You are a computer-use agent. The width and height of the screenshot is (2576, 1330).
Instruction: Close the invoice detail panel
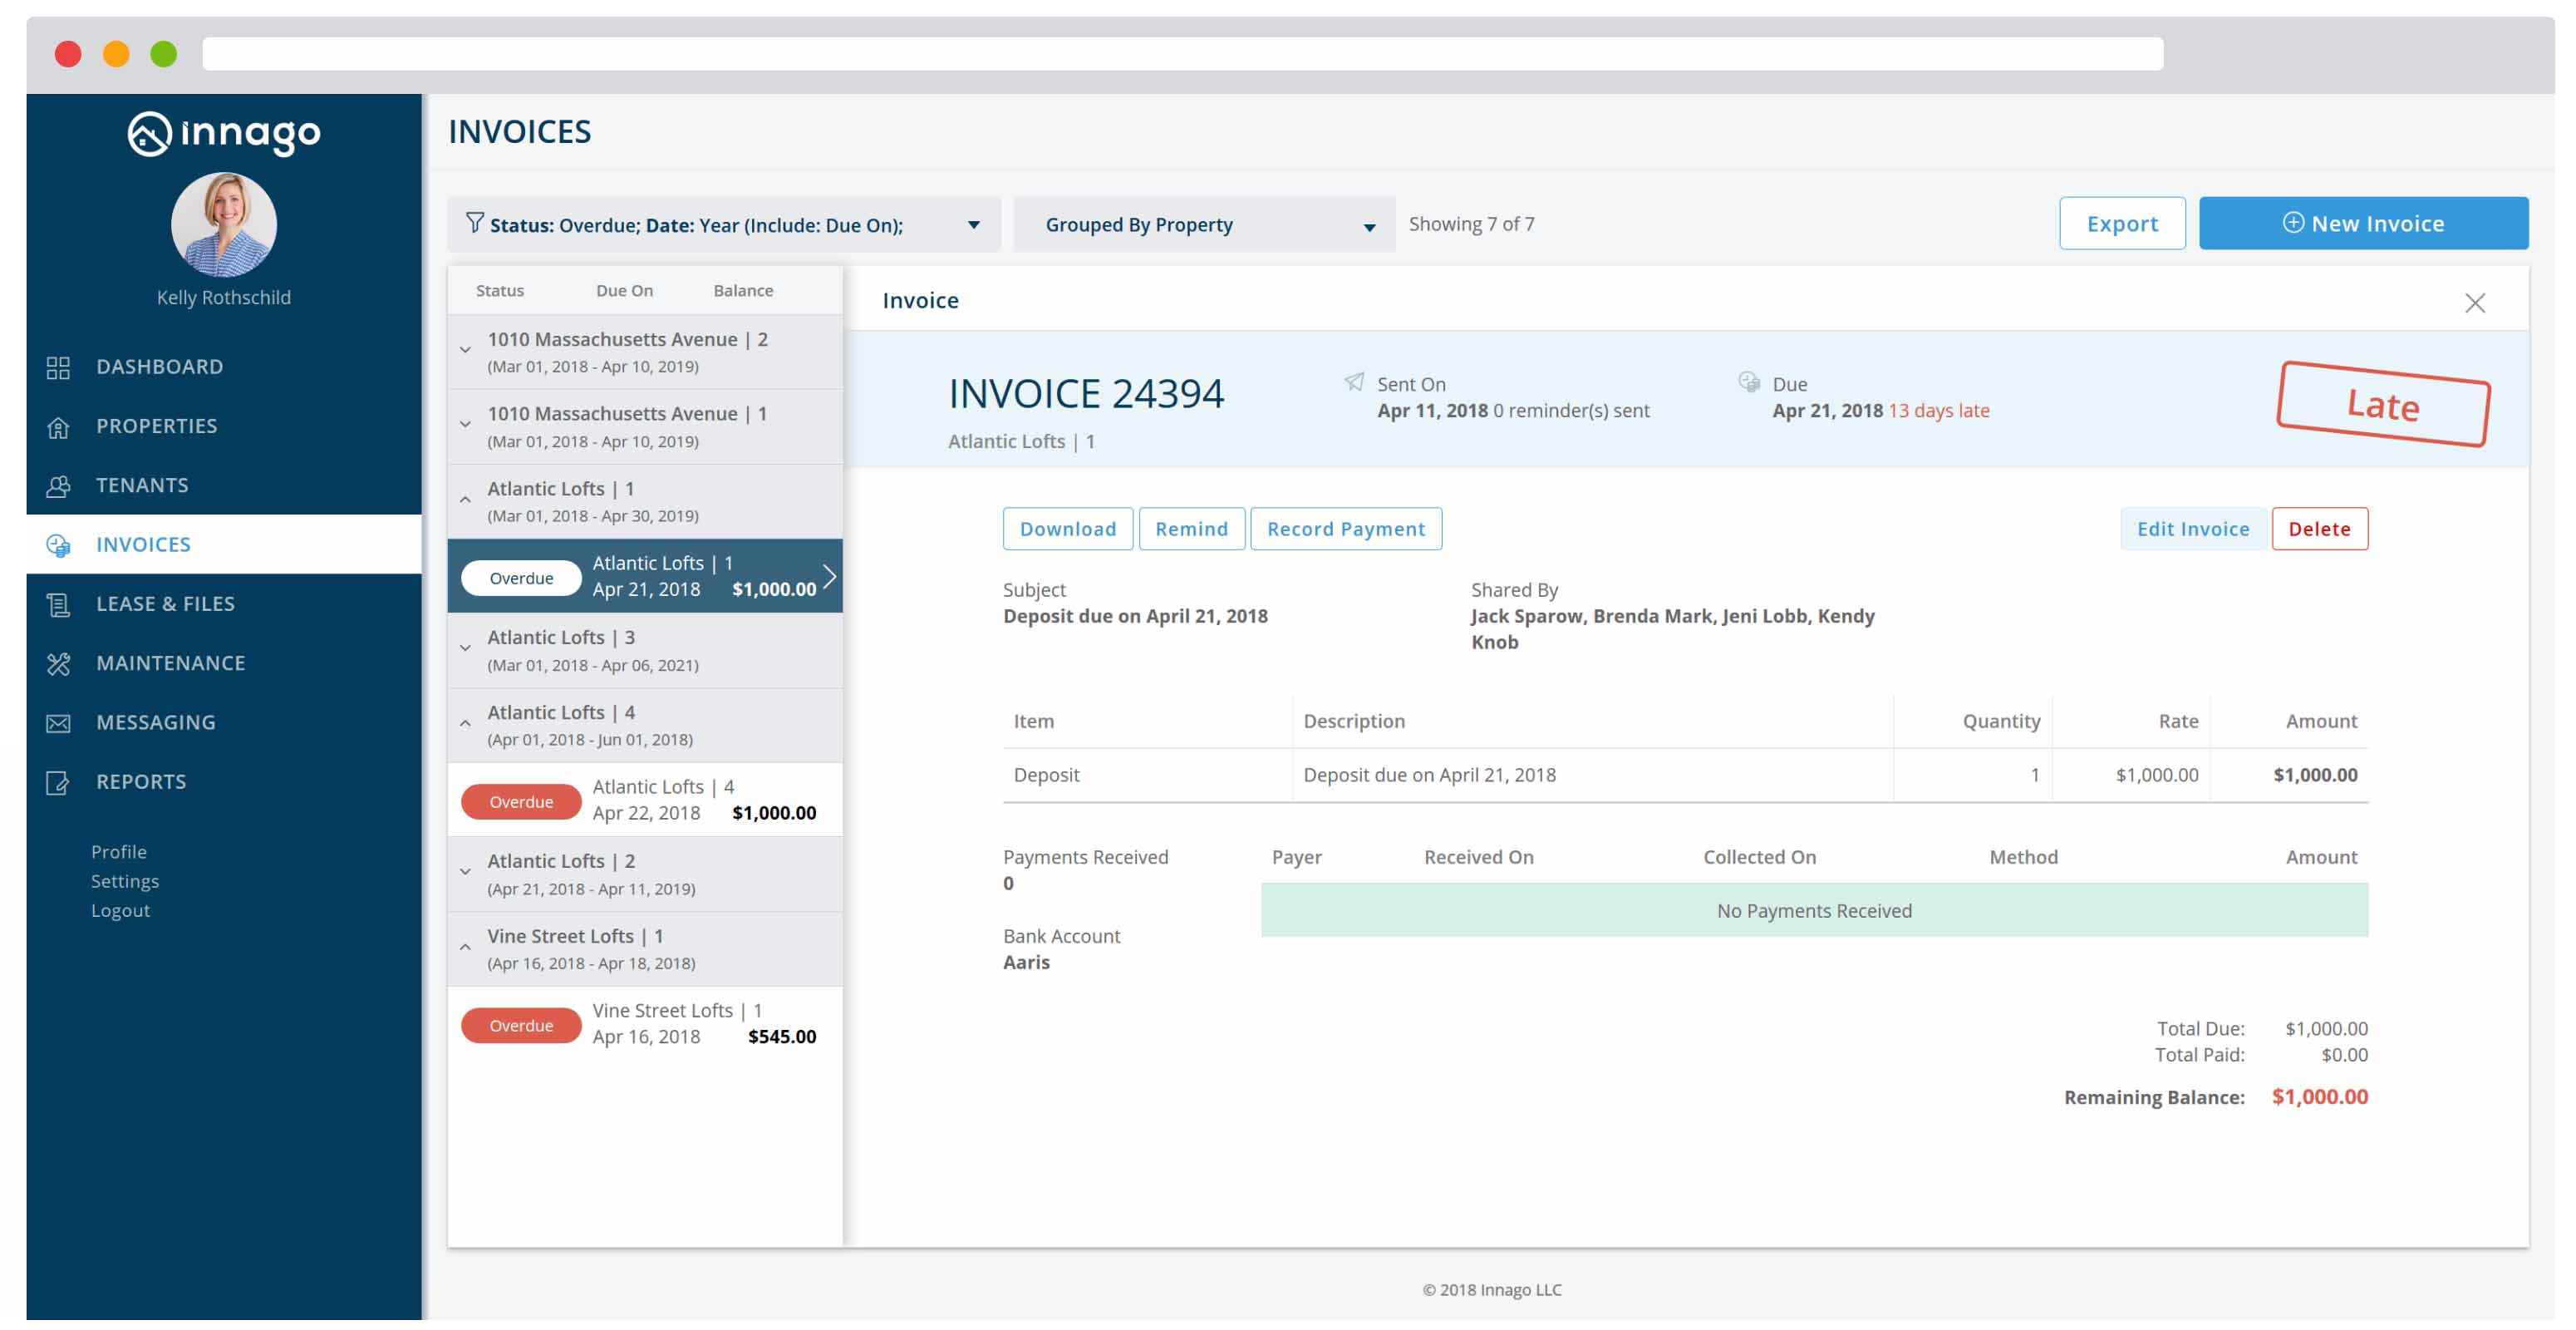2475,303
